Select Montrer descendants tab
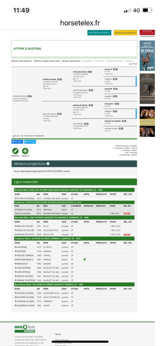Viewport: 160px width, 346px height. [22, 61]
